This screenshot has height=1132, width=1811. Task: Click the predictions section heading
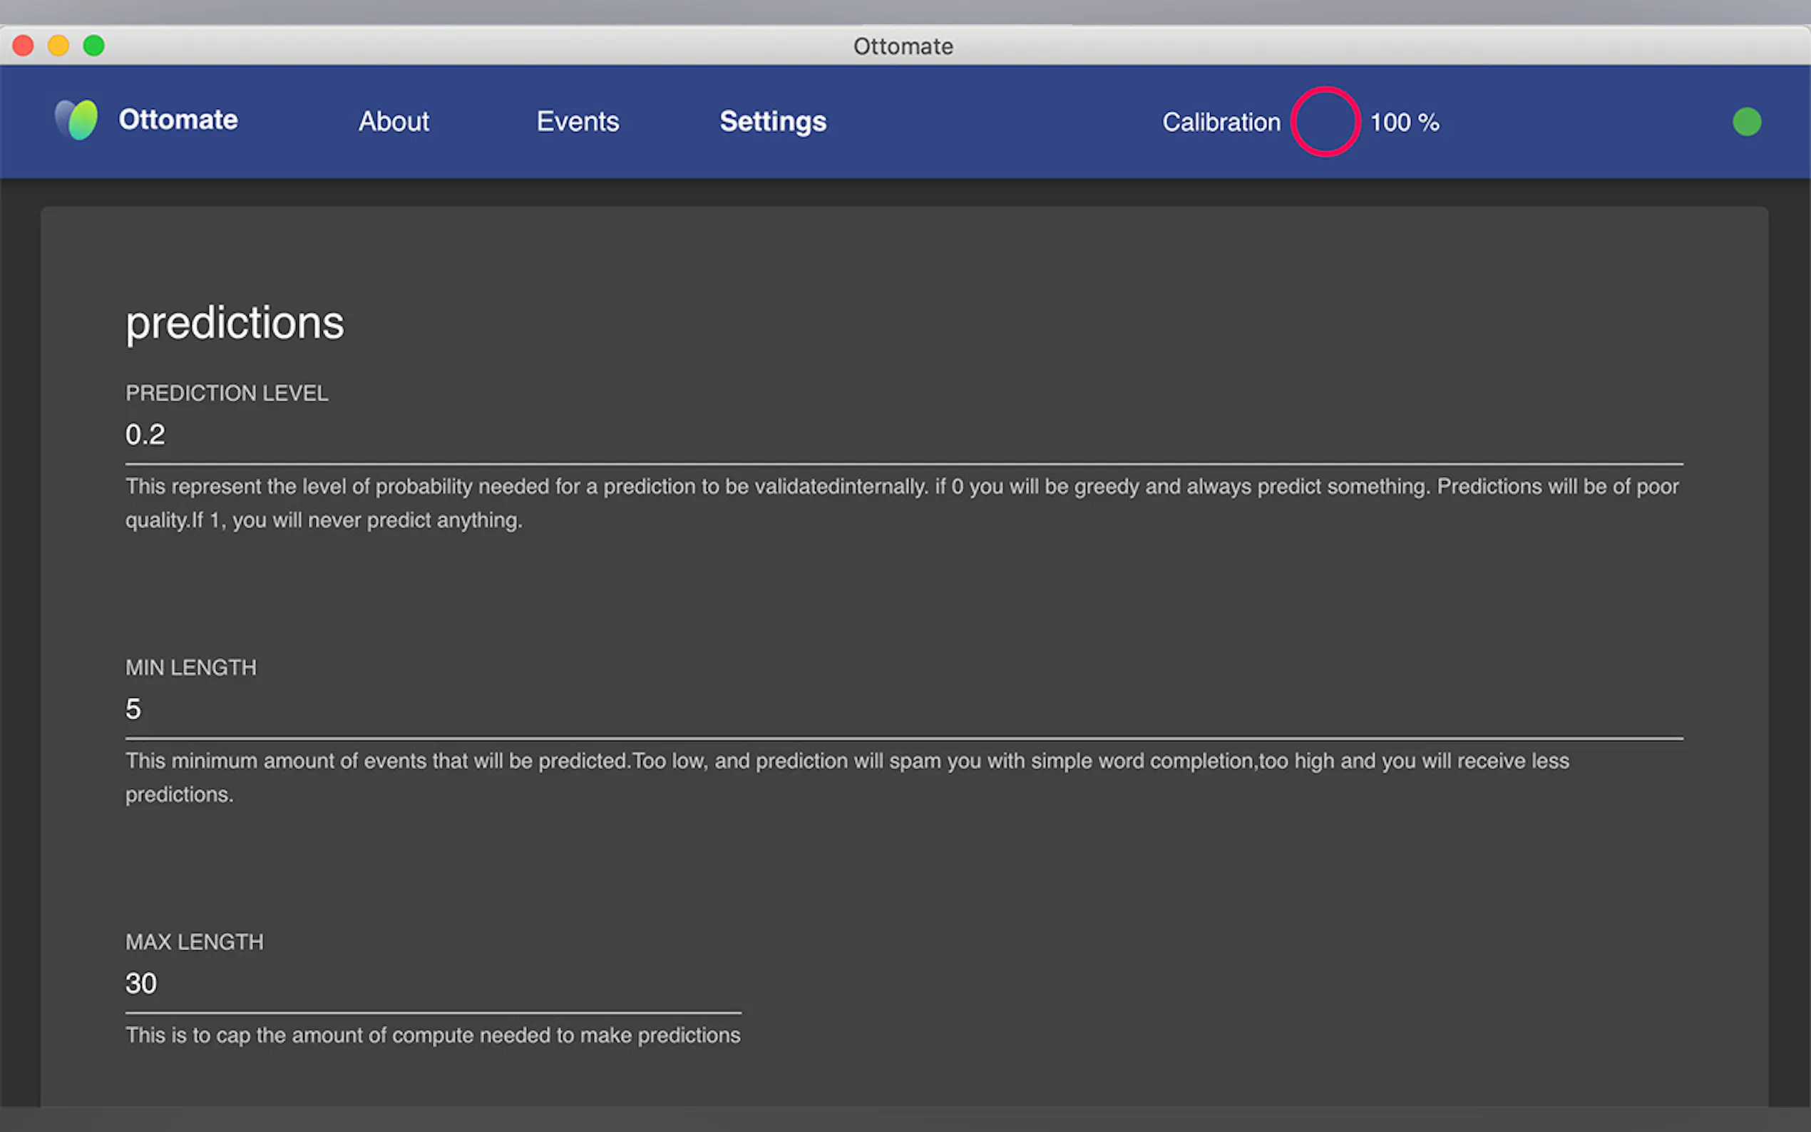[x=235, y=323]
